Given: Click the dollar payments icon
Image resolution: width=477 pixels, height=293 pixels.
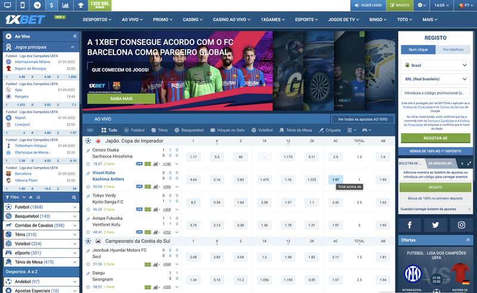Looking at the screenshot, I should coord(51,5).
